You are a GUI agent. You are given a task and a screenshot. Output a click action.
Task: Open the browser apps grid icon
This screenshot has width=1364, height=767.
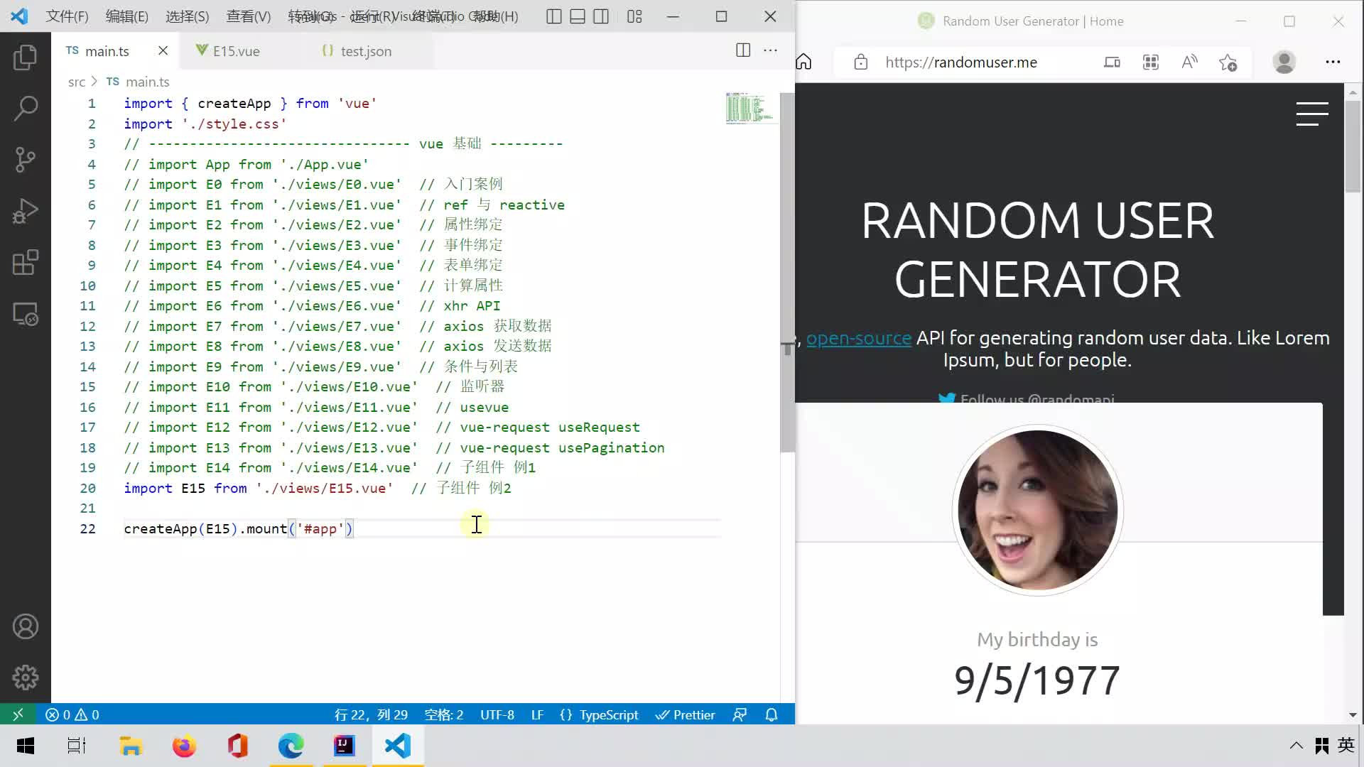[x=1151, y=62]
